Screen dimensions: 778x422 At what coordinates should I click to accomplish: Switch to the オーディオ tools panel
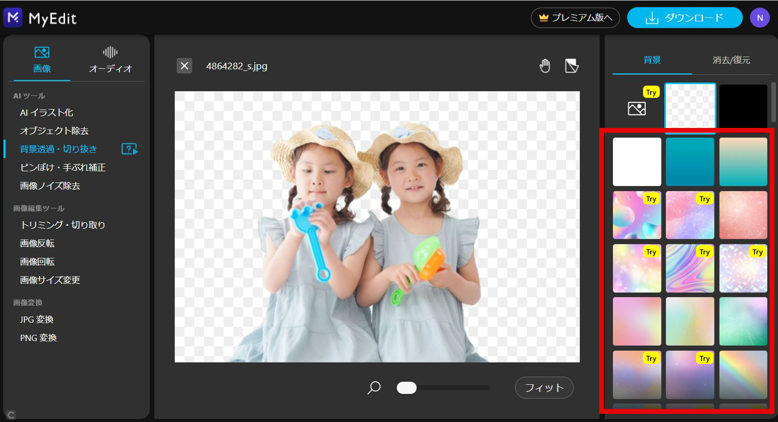click(109, 58)
